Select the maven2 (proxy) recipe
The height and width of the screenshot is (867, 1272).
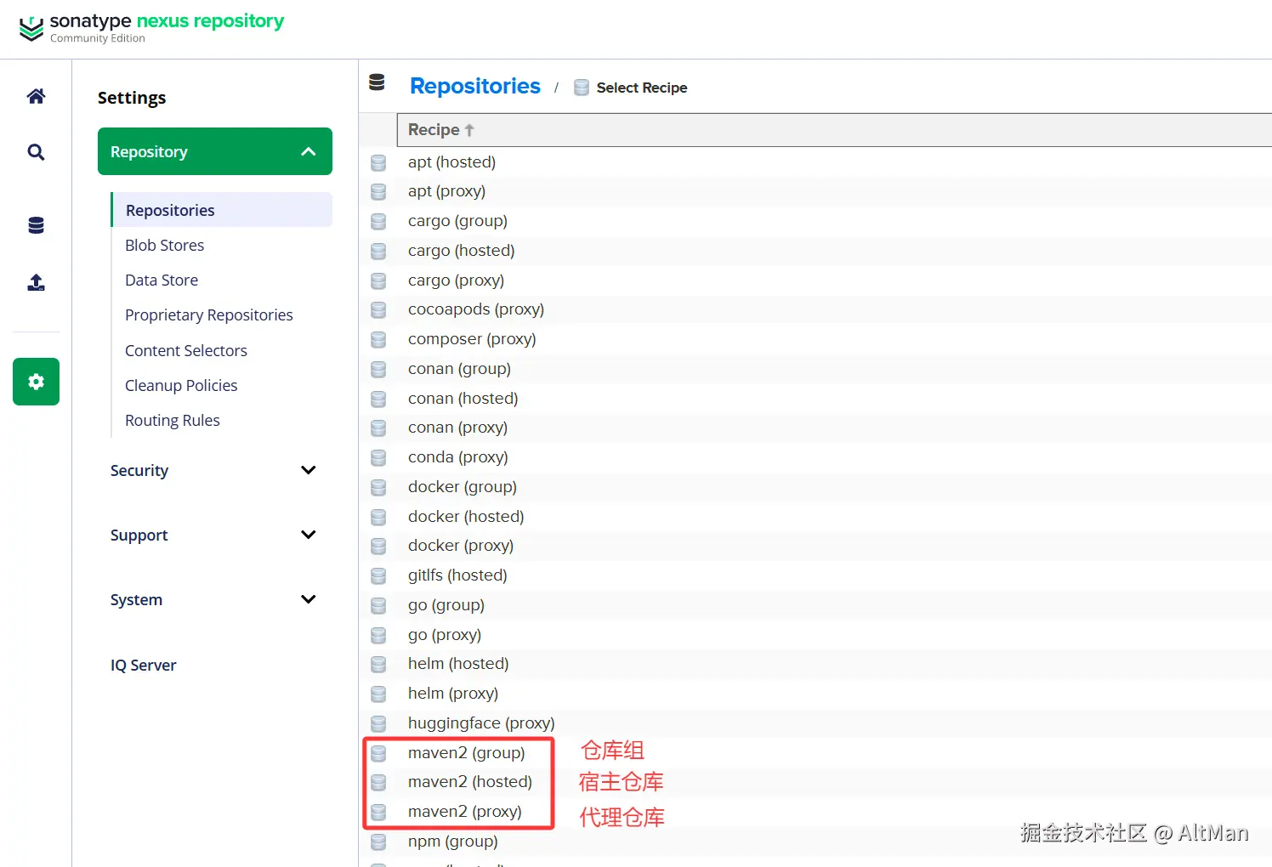(465, 812)
